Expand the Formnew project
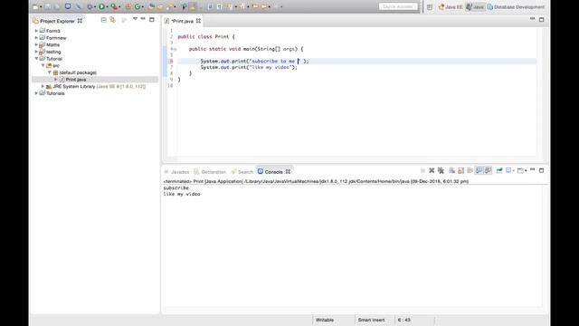579x326 pixels. pyautogui.click(x=36, y=38)
